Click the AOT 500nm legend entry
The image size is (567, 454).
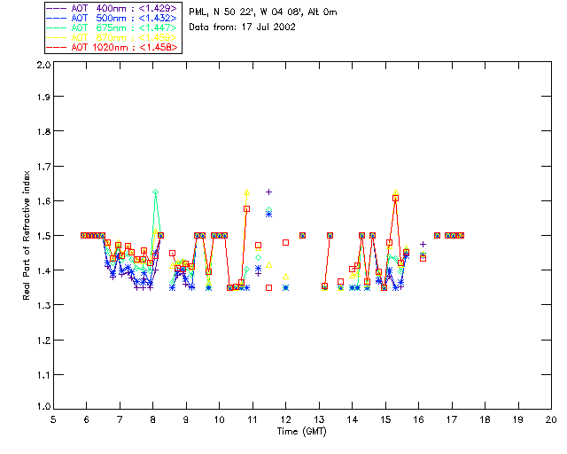pos(113,18)
